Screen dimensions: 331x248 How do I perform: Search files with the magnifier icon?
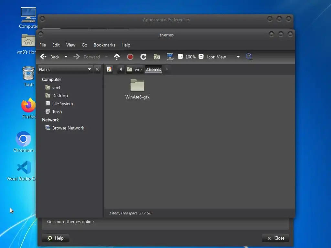pyautogui.click(x=249, y=57)
